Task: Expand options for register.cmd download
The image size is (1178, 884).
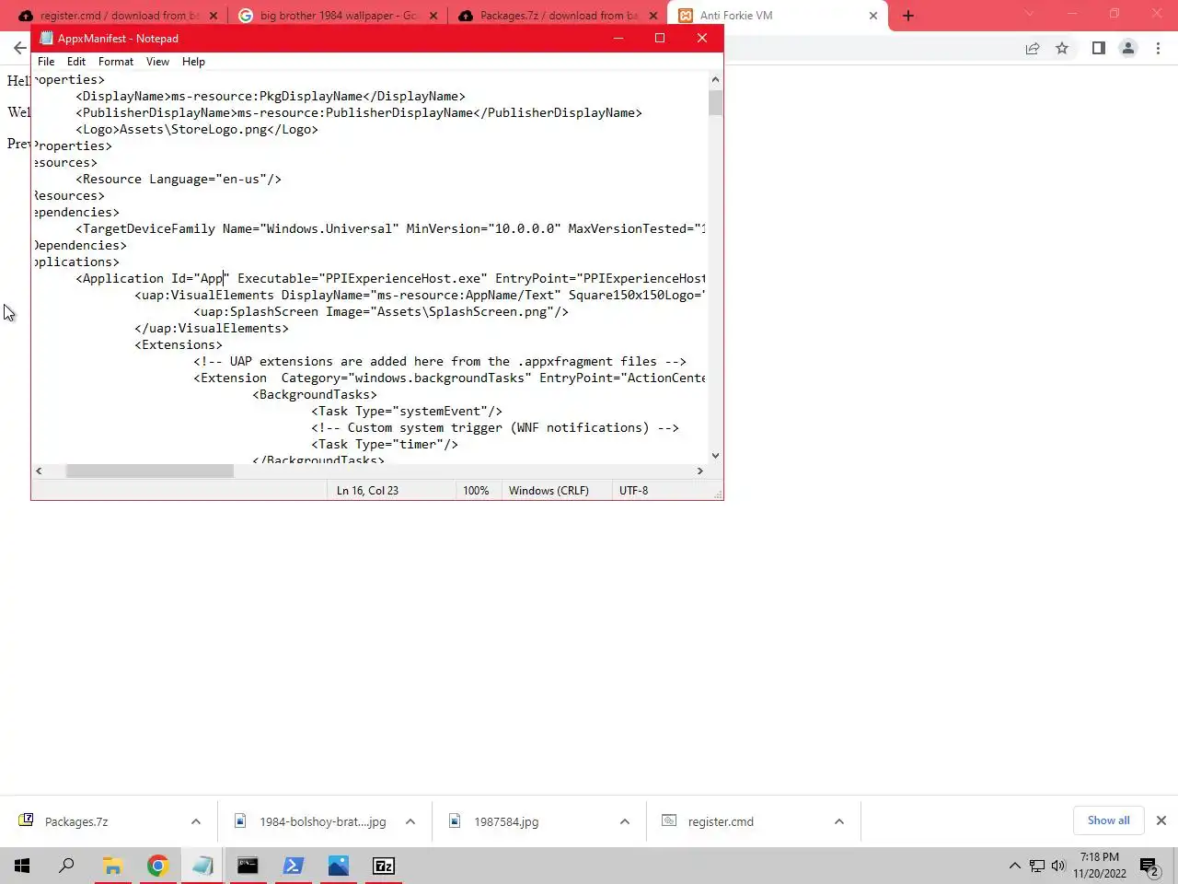Action: [839, 821]
